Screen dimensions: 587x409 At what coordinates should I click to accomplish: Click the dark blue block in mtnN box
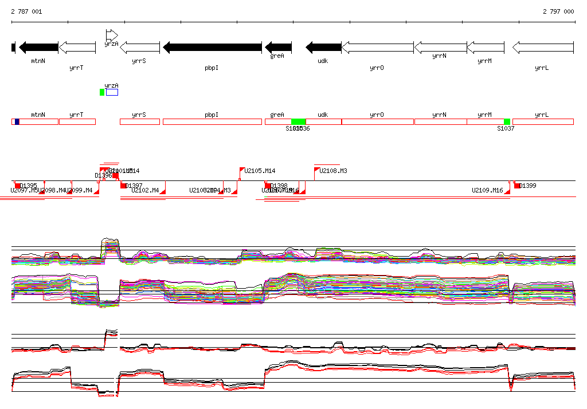17,121
